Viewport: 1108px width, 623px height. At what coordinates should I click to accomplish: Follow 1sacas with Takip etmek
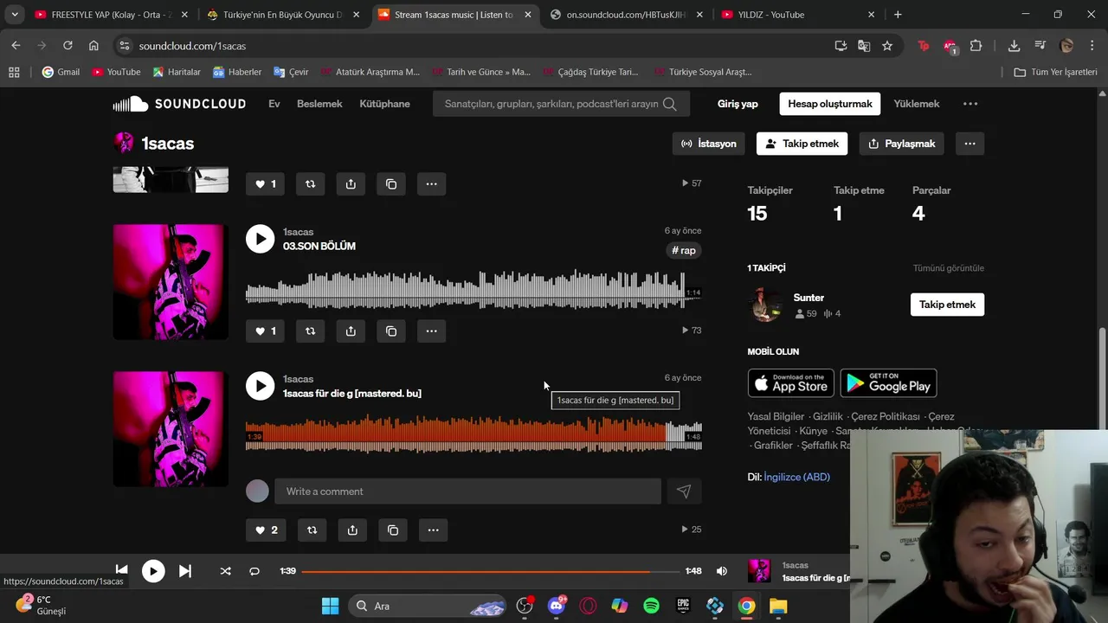(x=802, y=144)
